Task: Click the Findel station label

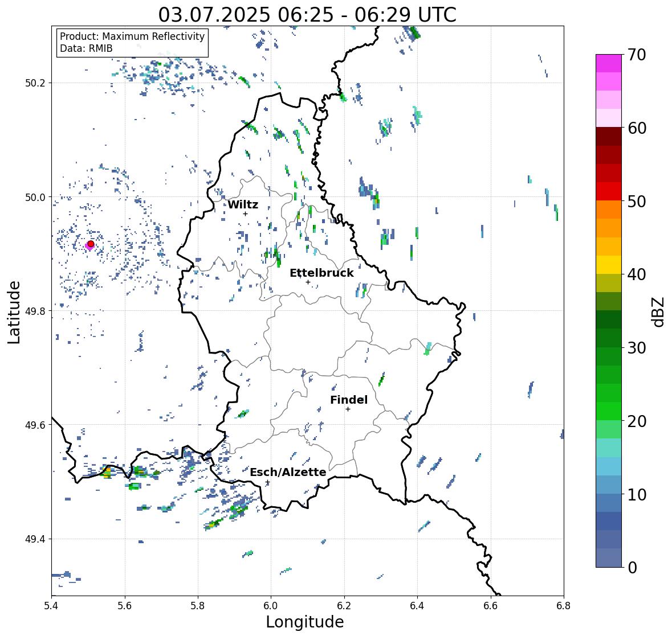Action: (x=349, y=400)
